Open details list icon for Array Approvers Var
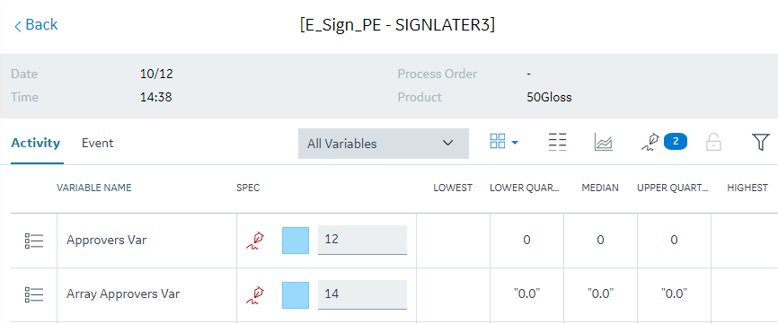The image size is (778, 324). [34, 294]
